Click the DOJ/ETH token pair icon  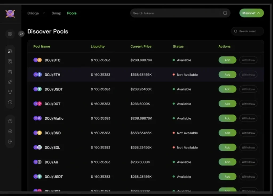(x=37, y=75)
